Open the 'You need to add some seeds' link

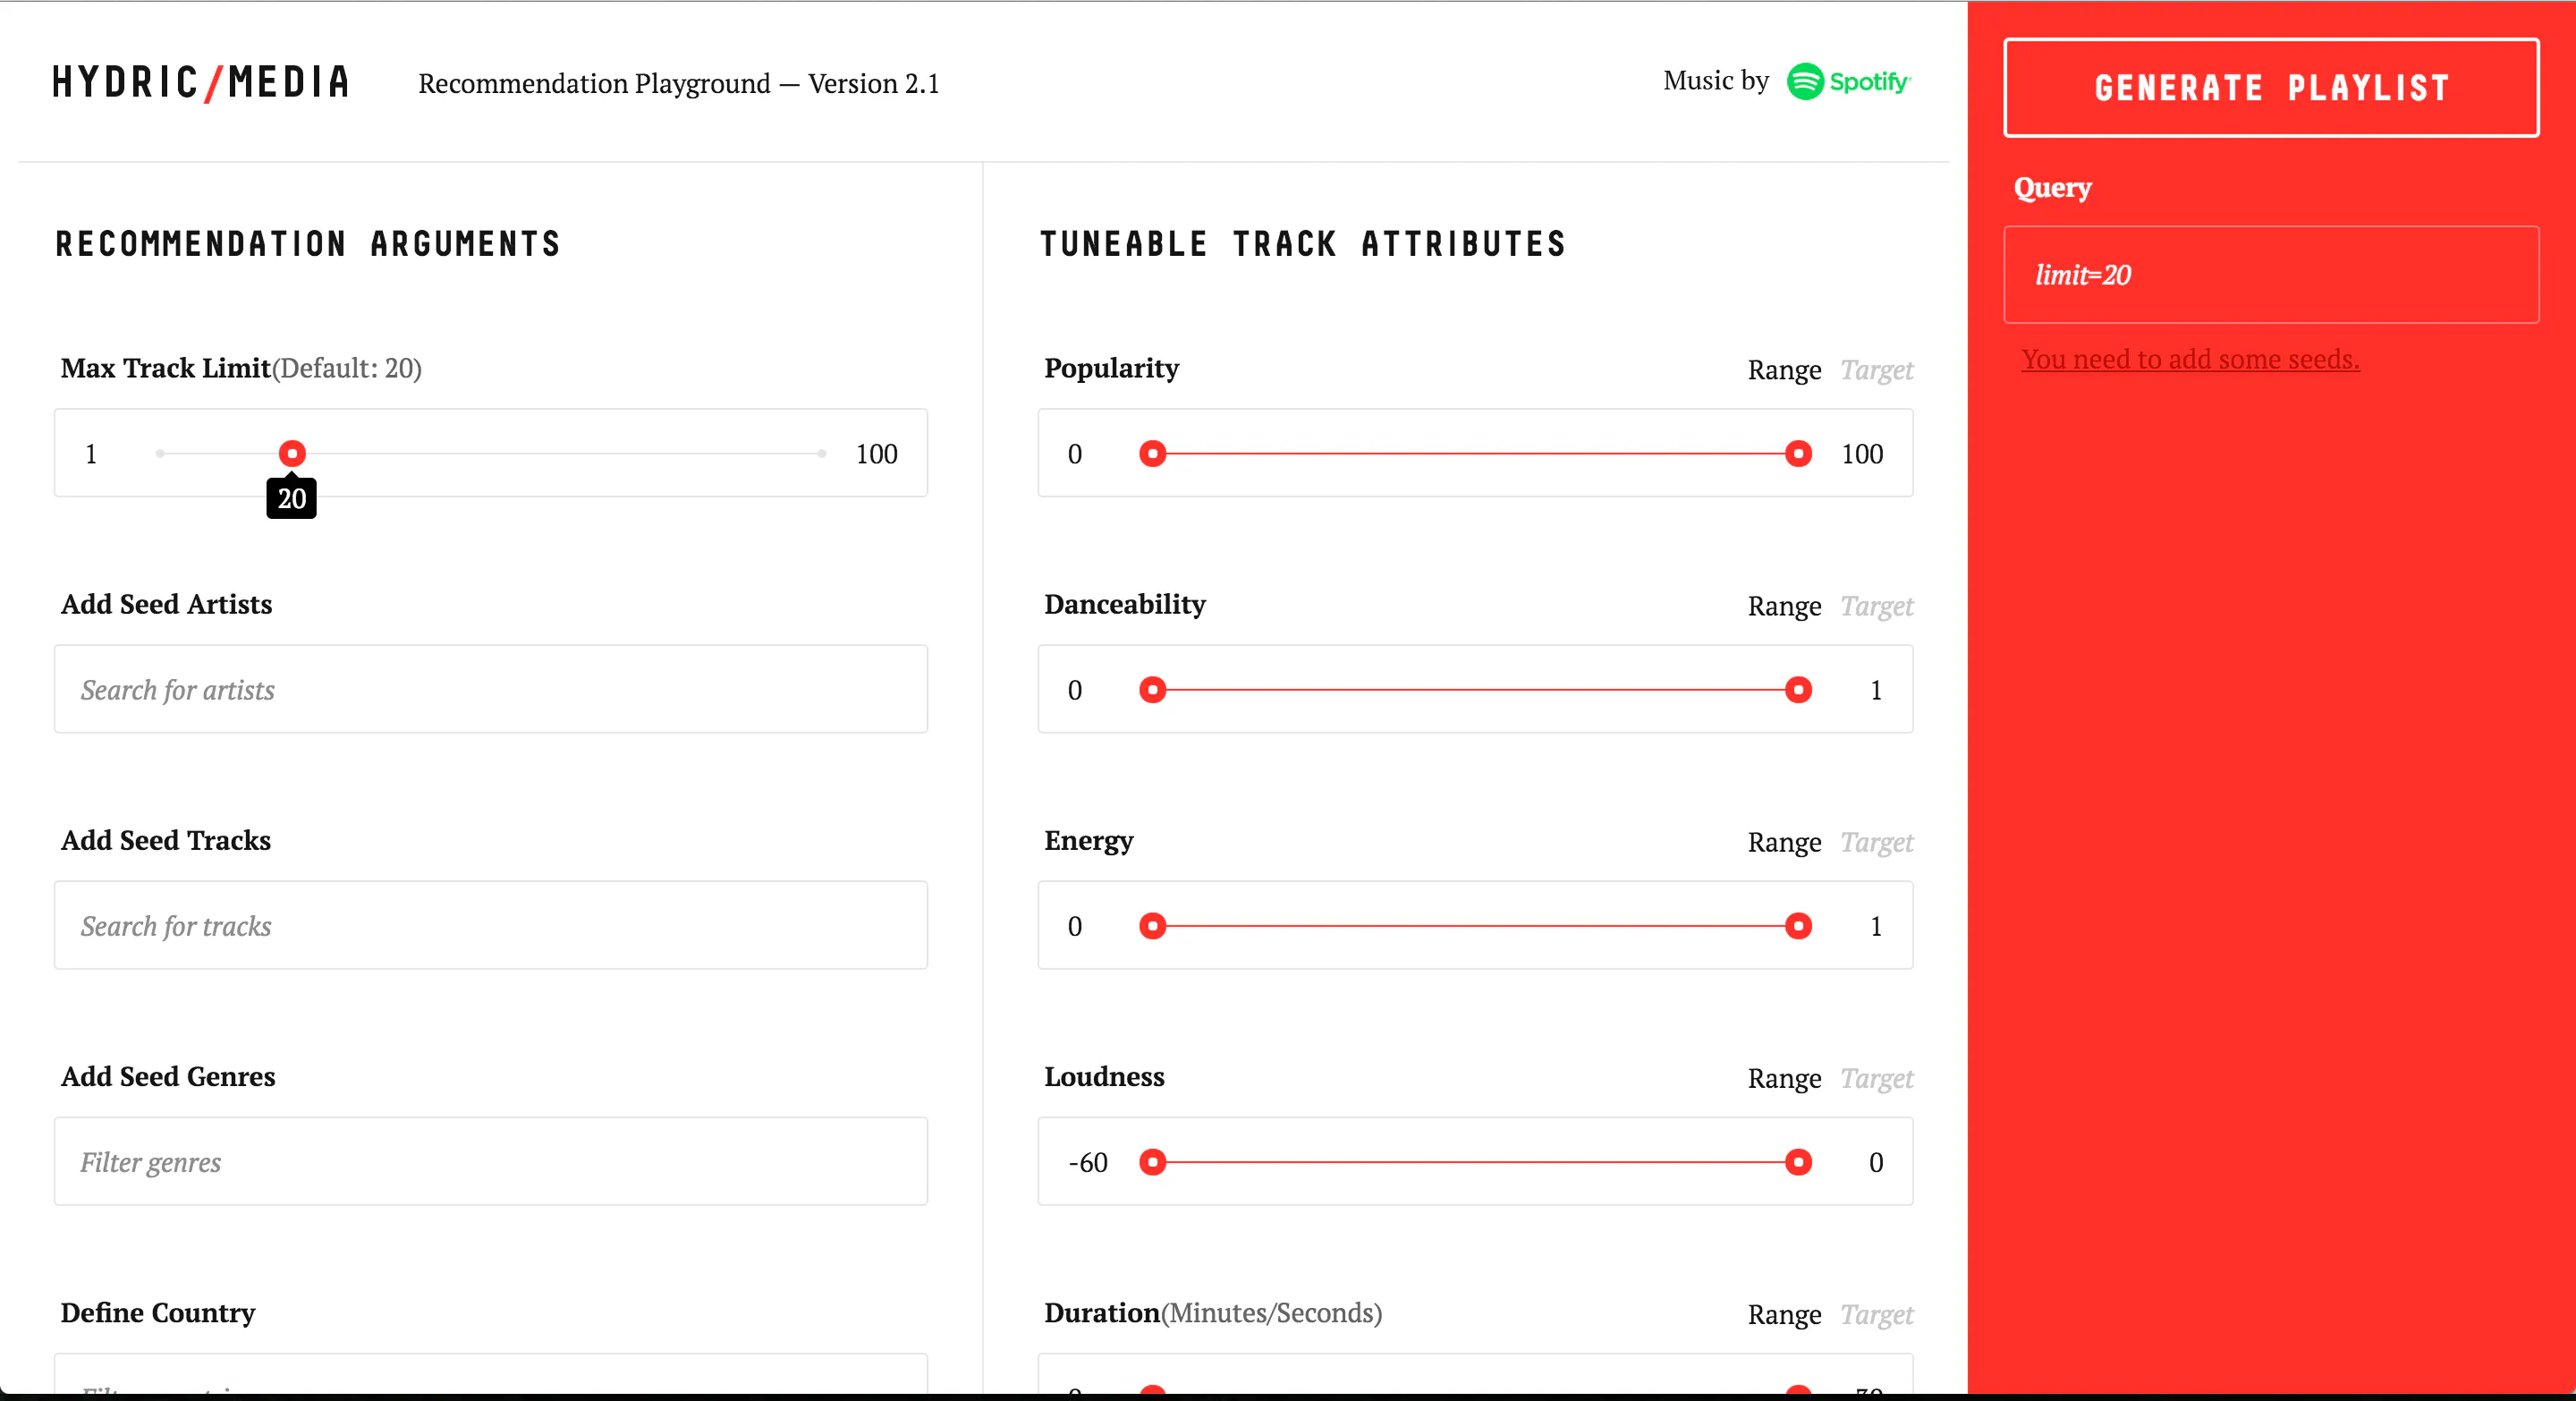coord(2190,359)
